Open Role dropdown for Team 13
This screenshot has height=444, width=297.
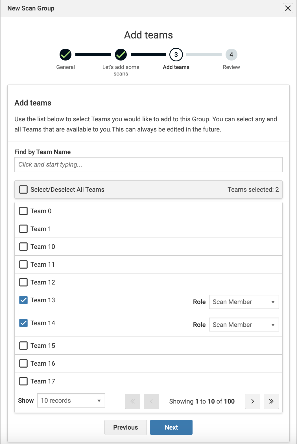pyautogui.click(x=244, y=302)
